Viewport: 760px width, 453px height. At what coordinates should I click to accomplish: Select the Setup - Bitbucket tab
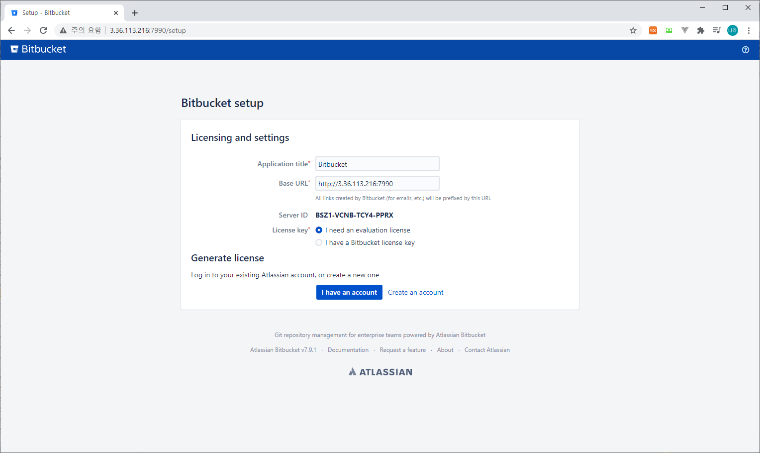pyautogui.click(x=65, y=13)
